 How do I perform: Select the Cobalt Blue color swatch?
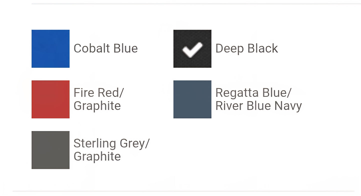pos(50,49)
